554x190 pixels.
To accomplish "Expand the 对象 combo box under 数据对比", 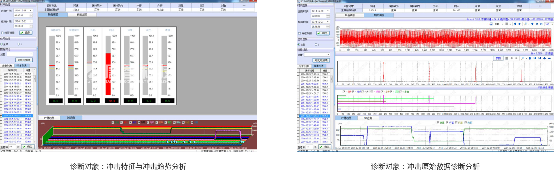I will pos(31,54).
